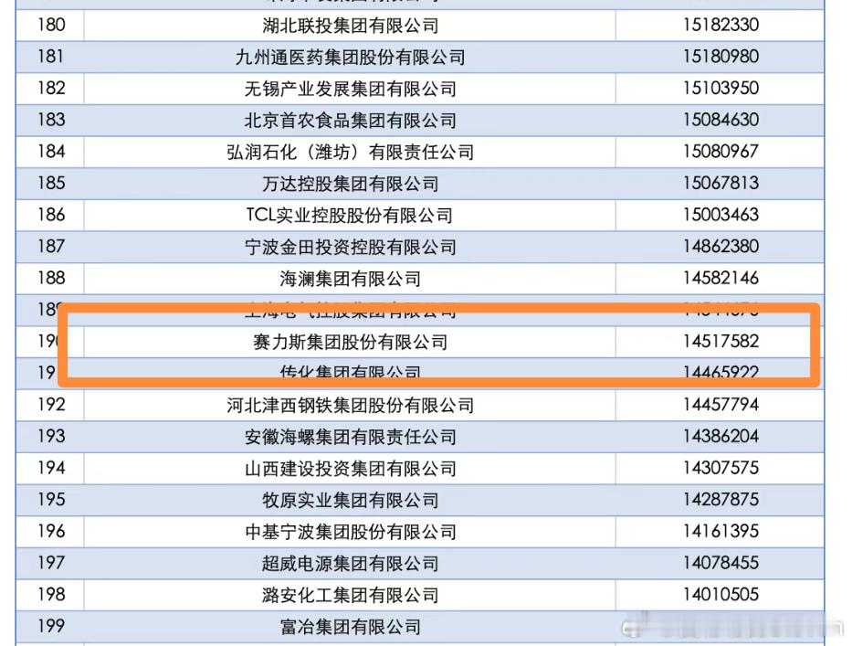Screen dimensions: 852x646
Task: Click the rank number 199
Action: click(52, 625)
